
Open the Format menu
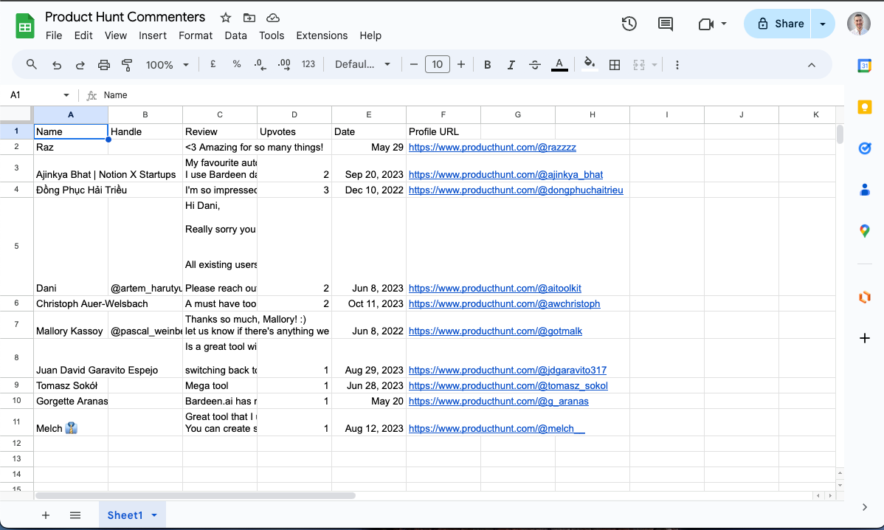196,35
